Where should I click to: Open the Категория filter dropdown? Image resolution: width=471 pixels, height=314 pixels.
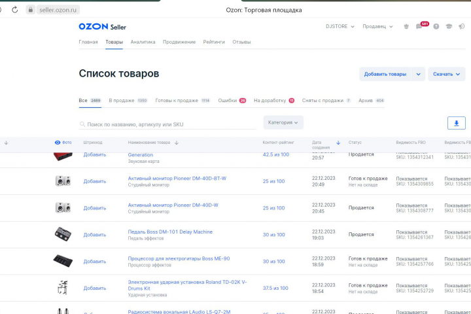pyautogui.click(x=283, y=122)
